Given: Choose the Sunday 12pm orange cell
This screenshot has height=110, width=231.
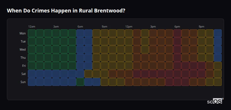Looking at the screenshot, I should pyautogui.click(x=129, y=82).
